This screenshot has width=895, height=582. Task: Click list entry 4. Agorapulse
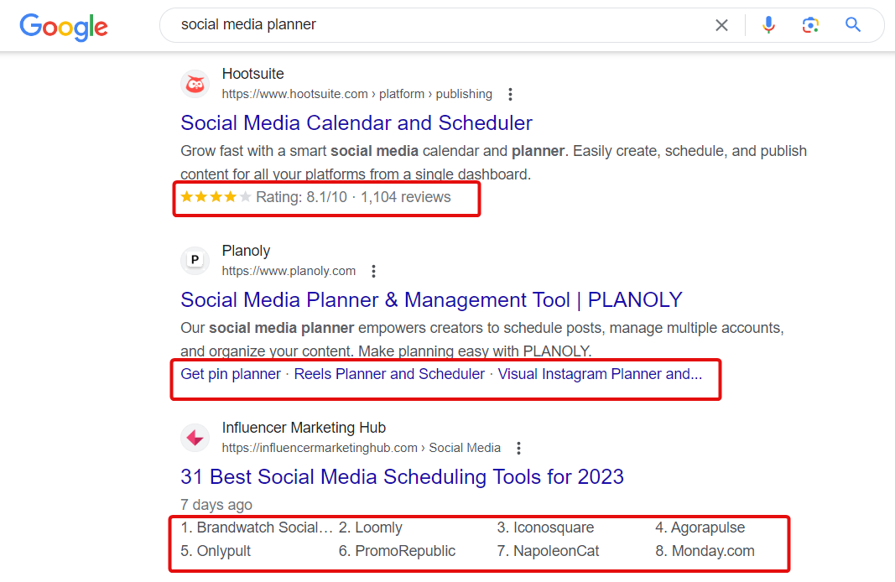click(700, 527)
